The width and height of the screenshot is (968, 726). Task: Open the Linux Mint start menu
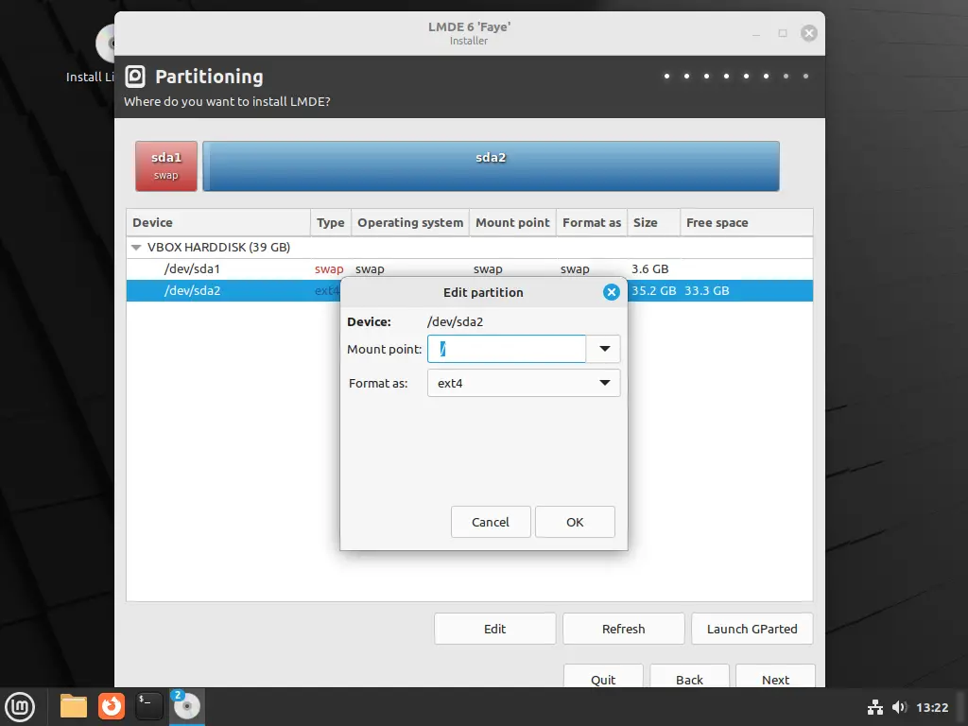pos(20,706)
